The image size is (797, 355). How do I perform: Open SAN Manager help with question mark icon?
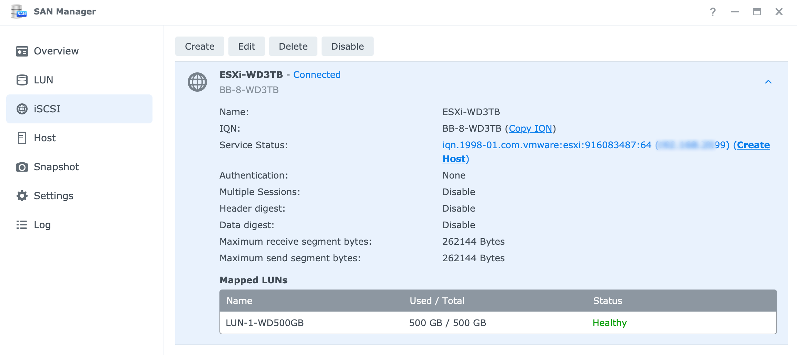pos(712,12)
